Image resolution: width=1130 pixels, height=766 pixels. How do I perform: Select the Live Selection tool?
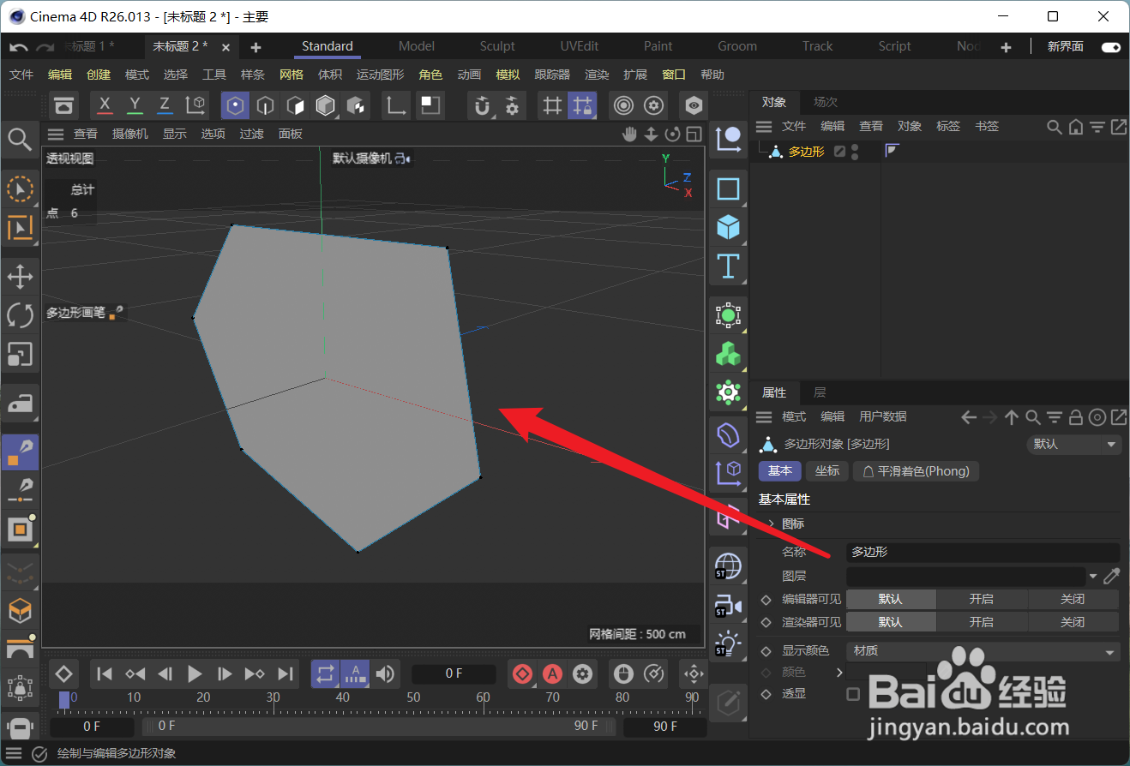pos(20,189)
